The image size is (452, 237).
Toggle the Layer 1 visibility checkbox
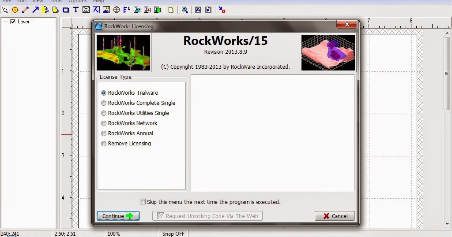[x=13, y=22]
